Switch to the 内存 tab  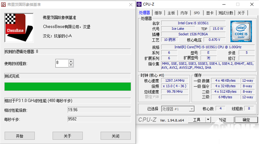pos(184,13)
